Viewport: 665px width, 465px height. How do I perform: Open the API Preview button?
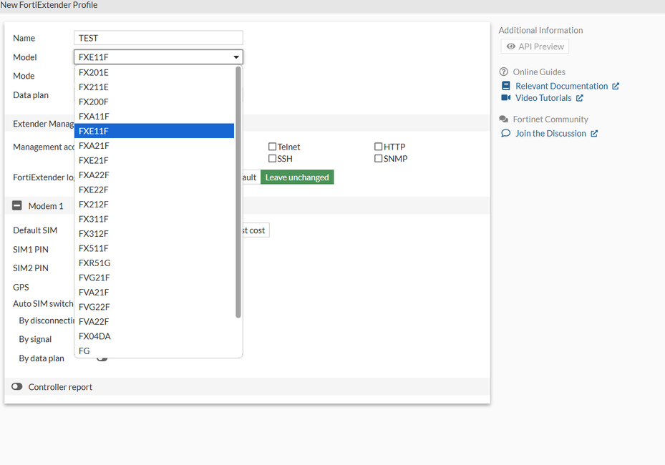coord(535,46)
